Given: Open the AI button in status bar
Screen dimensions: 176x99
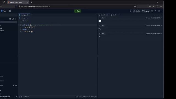Looking at the screenshot, I should click(x=20, y=97).
